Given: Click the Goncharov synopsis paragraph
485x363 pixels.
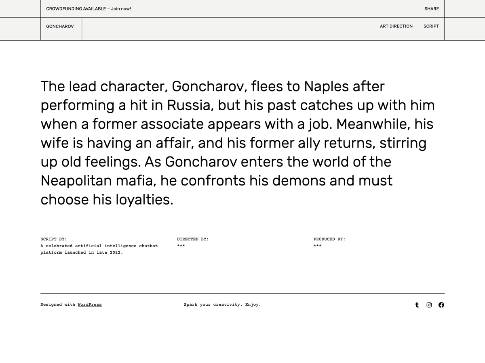Looking at the screenshot, I should pyautogui.click(x=238, y=143).
